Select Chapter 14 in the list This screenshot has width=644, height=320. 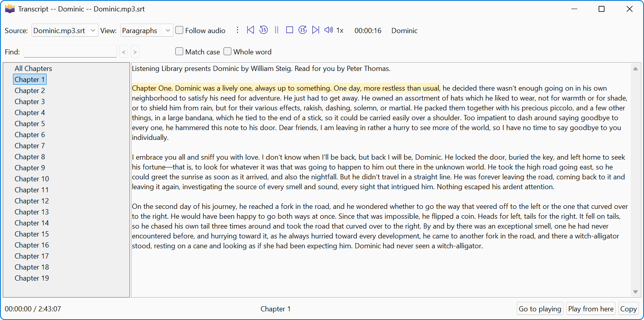coord(32,223)
